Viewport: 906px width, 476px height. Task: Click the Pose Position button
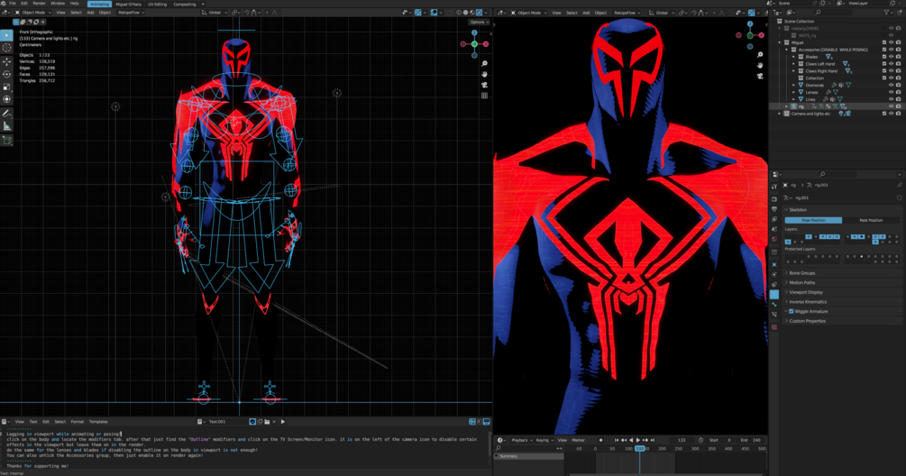click(813, 220)
